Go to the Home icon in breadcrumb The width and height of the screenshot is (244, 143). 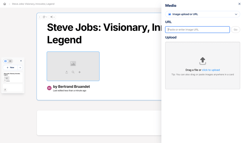click(x=5, y=4)
